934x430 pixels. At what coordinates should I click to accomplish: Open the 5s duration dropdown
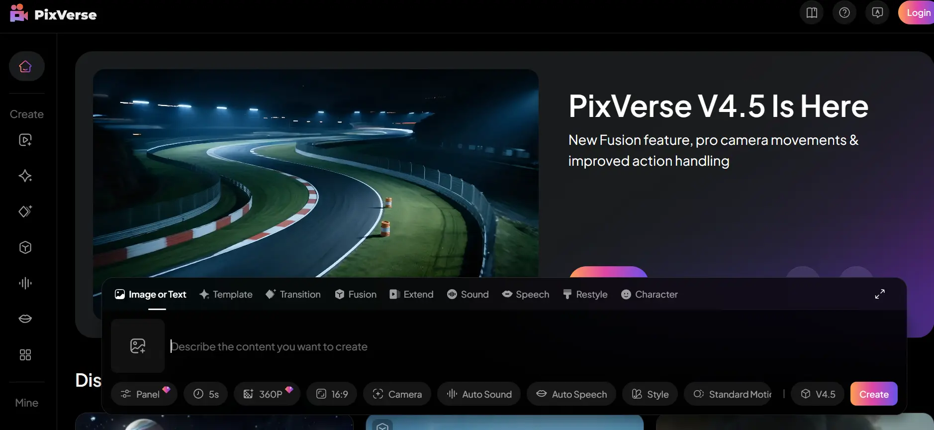point(206,394)
